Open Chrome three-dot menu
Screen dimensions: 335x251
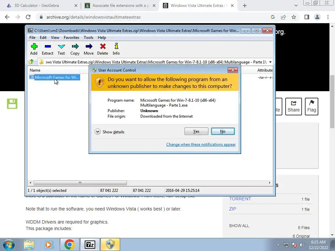[328, 17]
